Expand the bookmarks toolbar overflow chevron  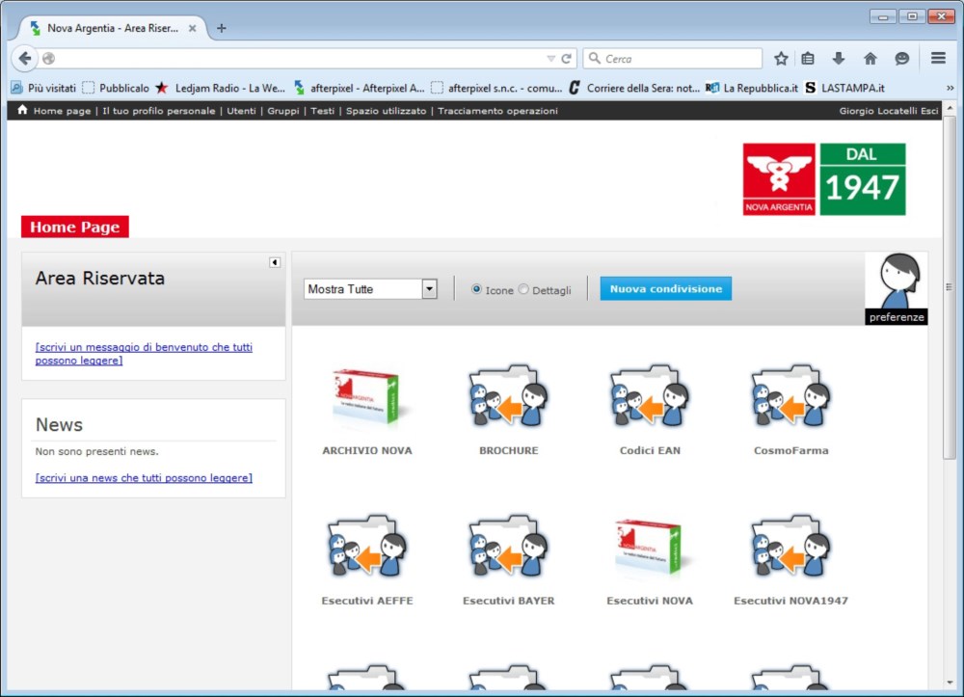click(x=951, y=88)
